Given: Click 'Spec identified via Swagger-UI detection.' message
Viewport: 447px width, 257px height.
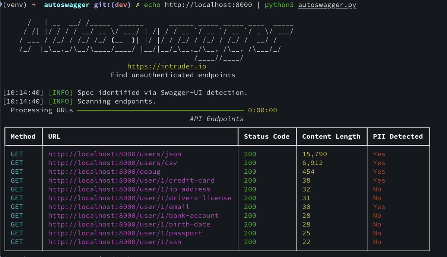Looking at the screenshot, I should point(162,93).
